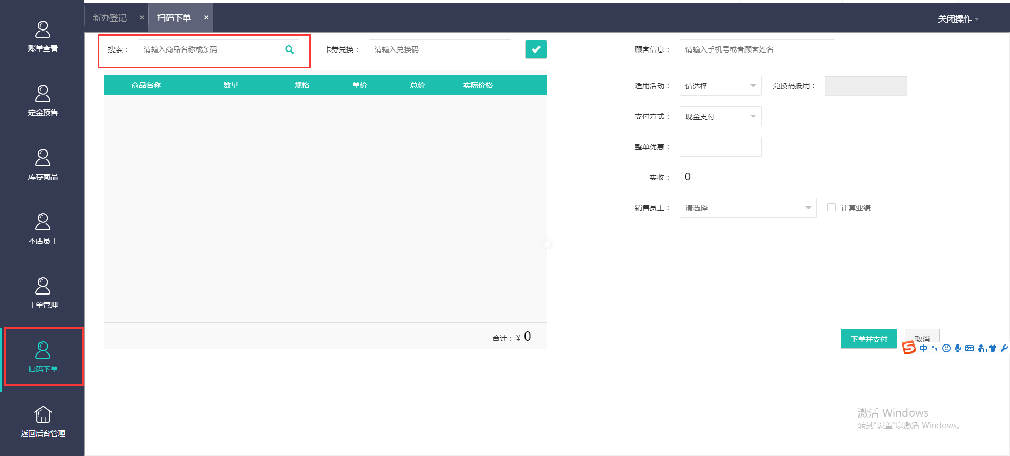Click 商品名称 column header
1010x456 pixels.
146,85
